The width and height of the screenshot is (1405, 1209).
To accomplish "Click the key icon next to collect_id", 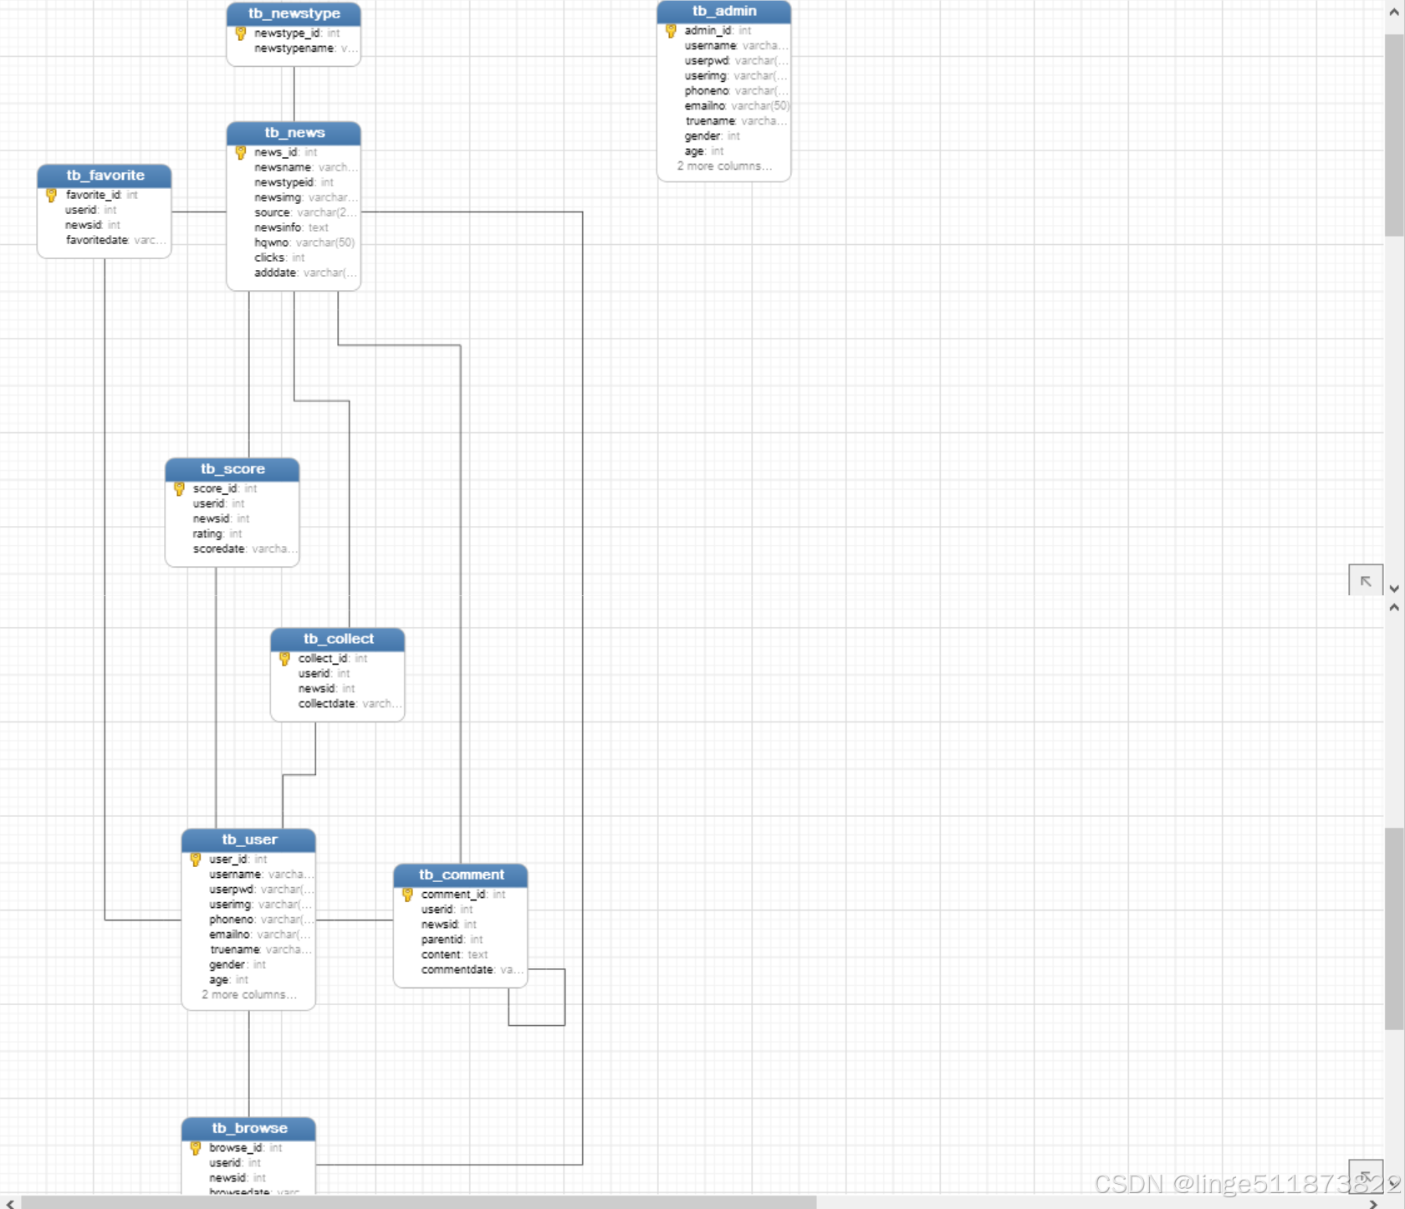I will 285,658.
